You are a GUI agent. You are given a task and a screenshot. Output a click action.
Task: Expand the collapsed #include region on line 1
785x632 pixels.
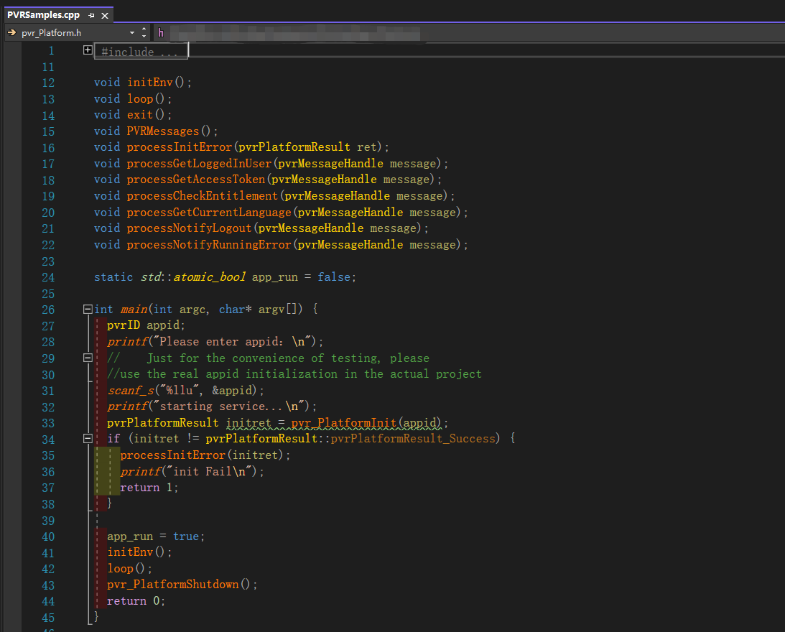(88, 50)
